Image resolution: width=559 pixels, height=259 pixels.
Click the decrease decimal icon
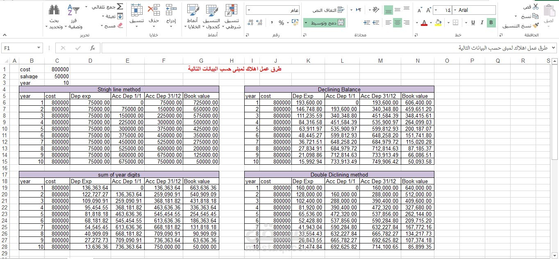pos(250,23)
